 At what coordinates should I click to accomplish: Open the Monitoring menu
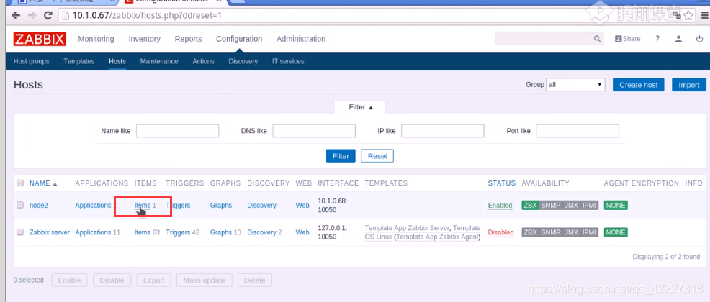click(96, 39)
